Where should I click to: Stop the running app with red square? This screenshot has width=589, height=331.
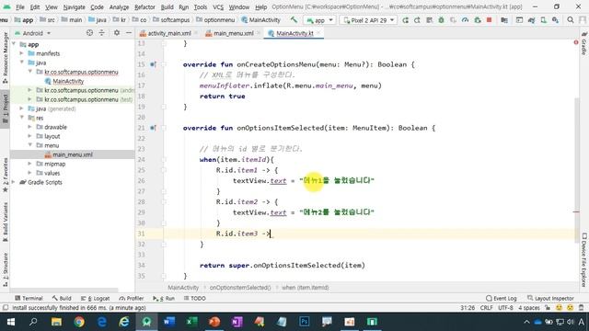coord(489,20)
